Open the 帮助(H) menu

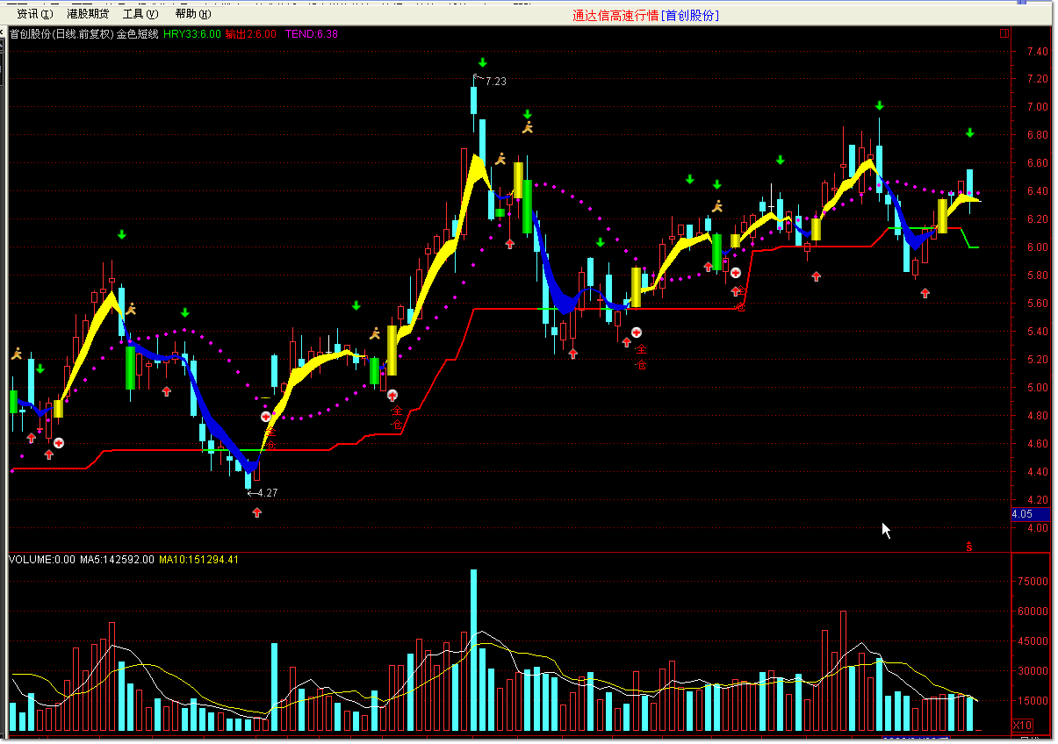tap(192, 14)
